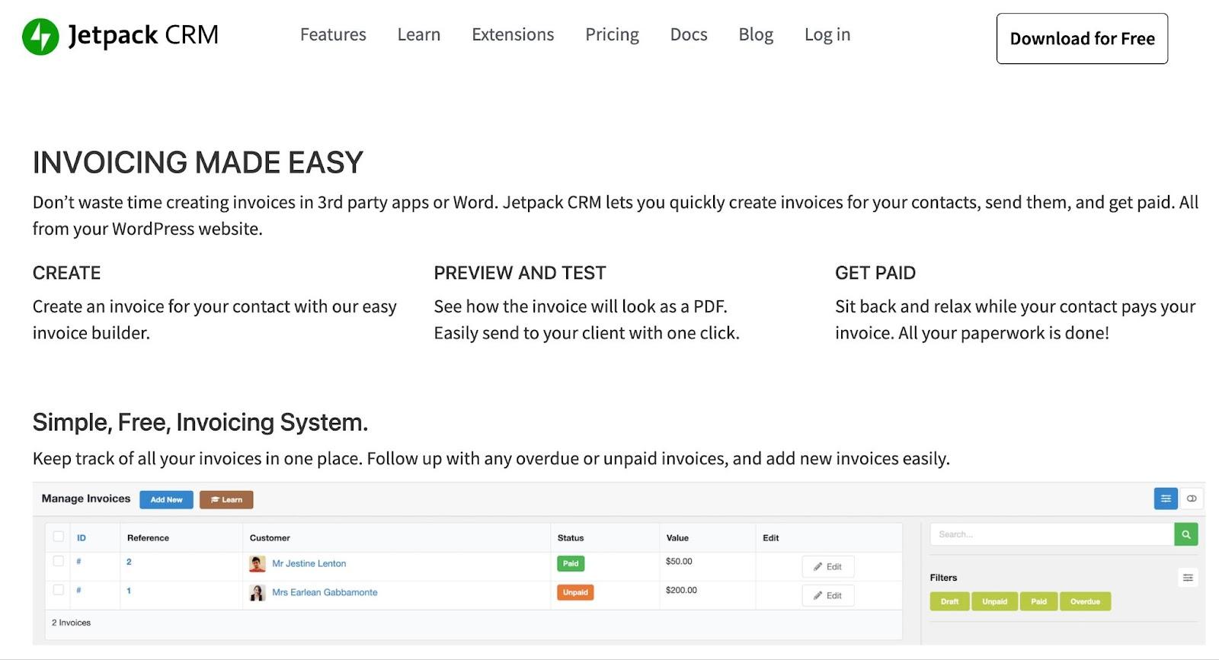Open the # link for invoice reference 2

coord(78,562)
